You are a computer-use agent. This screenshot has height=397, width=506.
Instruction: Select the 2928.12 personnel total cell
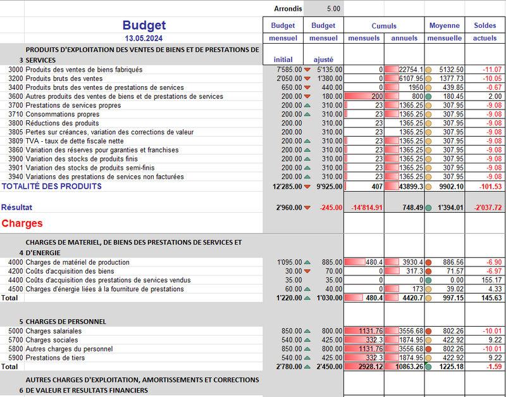point(364,367)
